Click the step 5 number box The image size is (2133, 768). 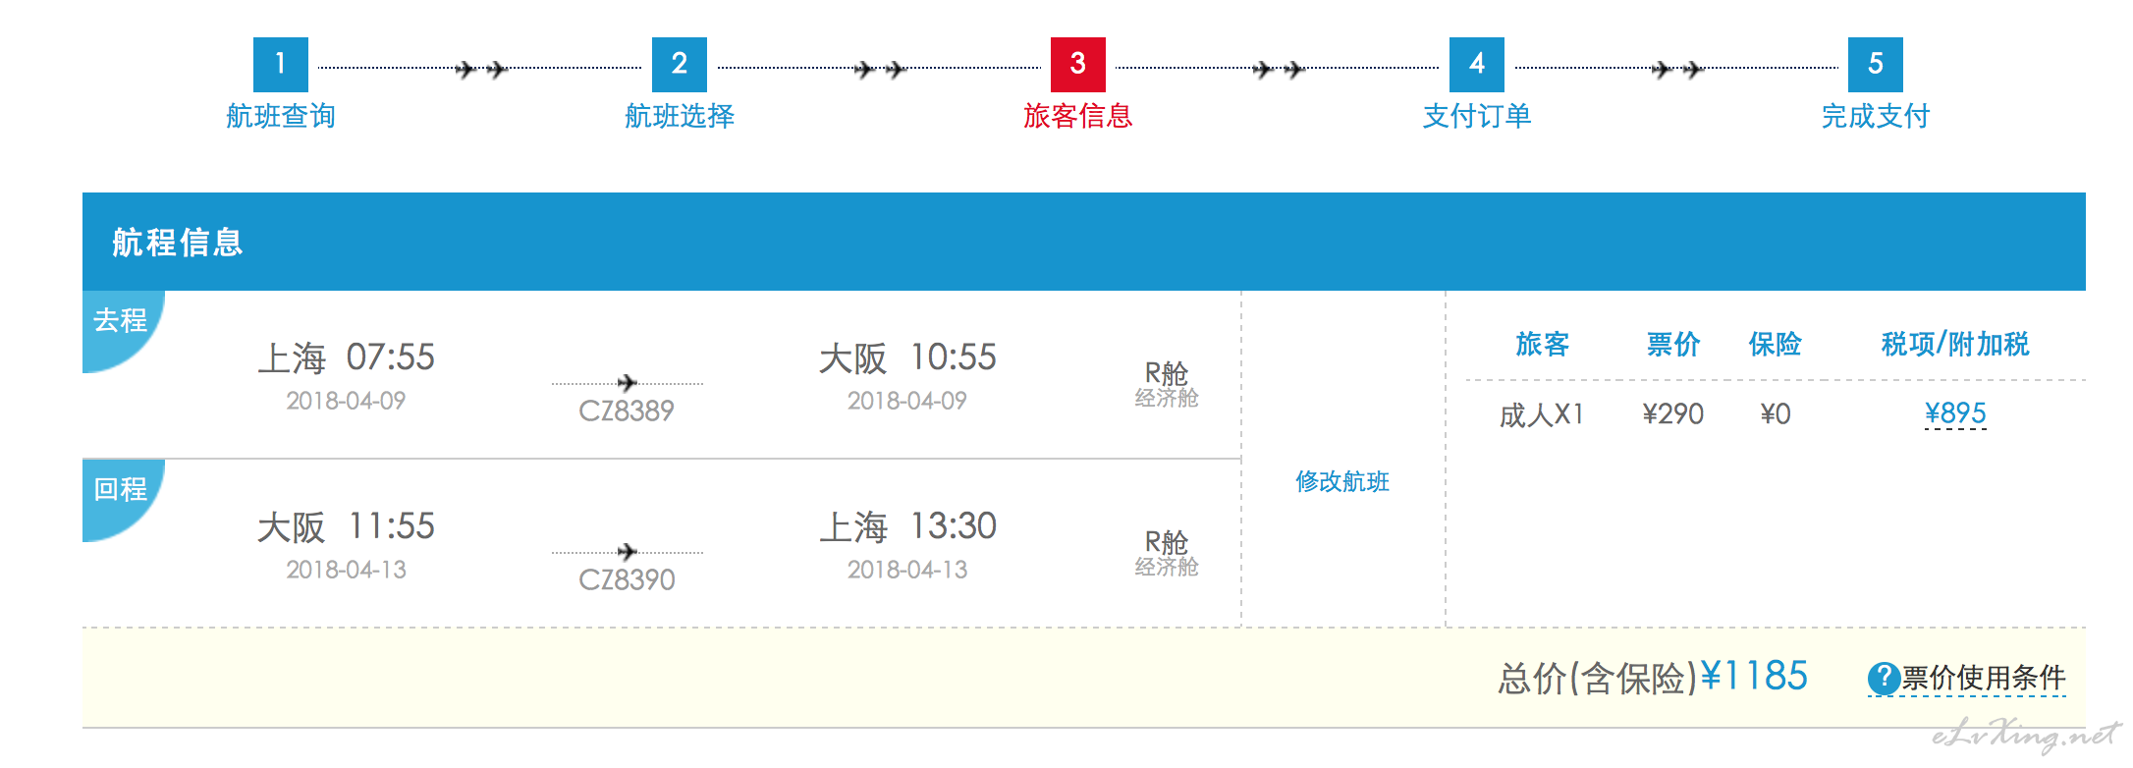pos(1876,65)
